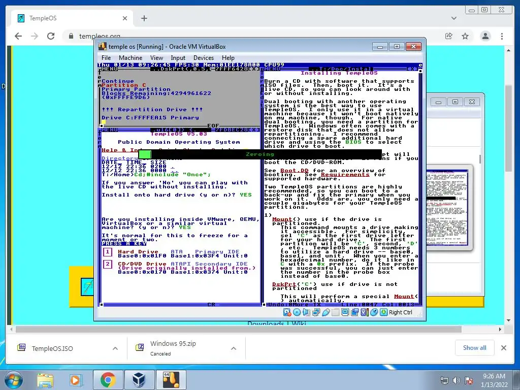This screenshot has width=520, height=390.
Task: Open the VirtualBox Machine menu
Action: [x=131, y=58]
